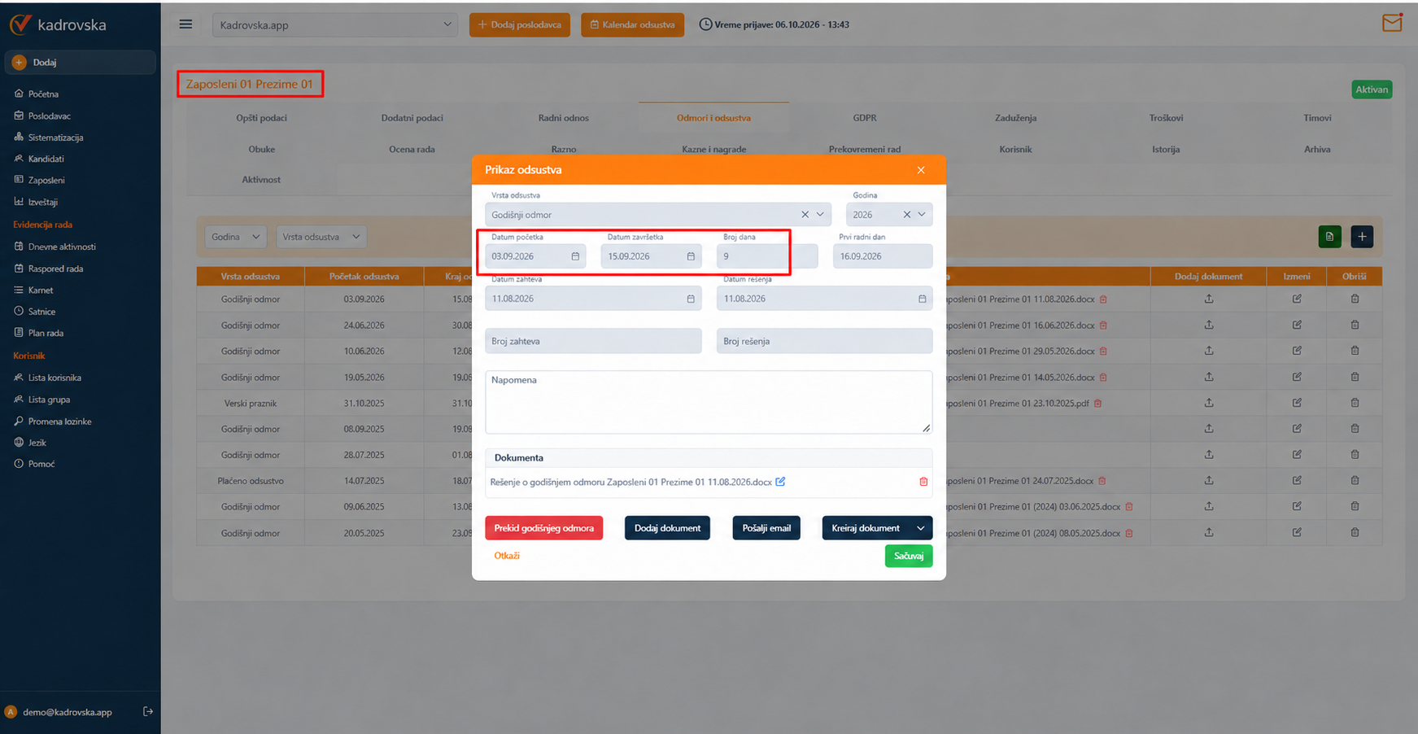The width and height of the screenshot is (1418, 734).
Task: Open the Kadrovska.app employer dropdown
Action: pos(335,24)
